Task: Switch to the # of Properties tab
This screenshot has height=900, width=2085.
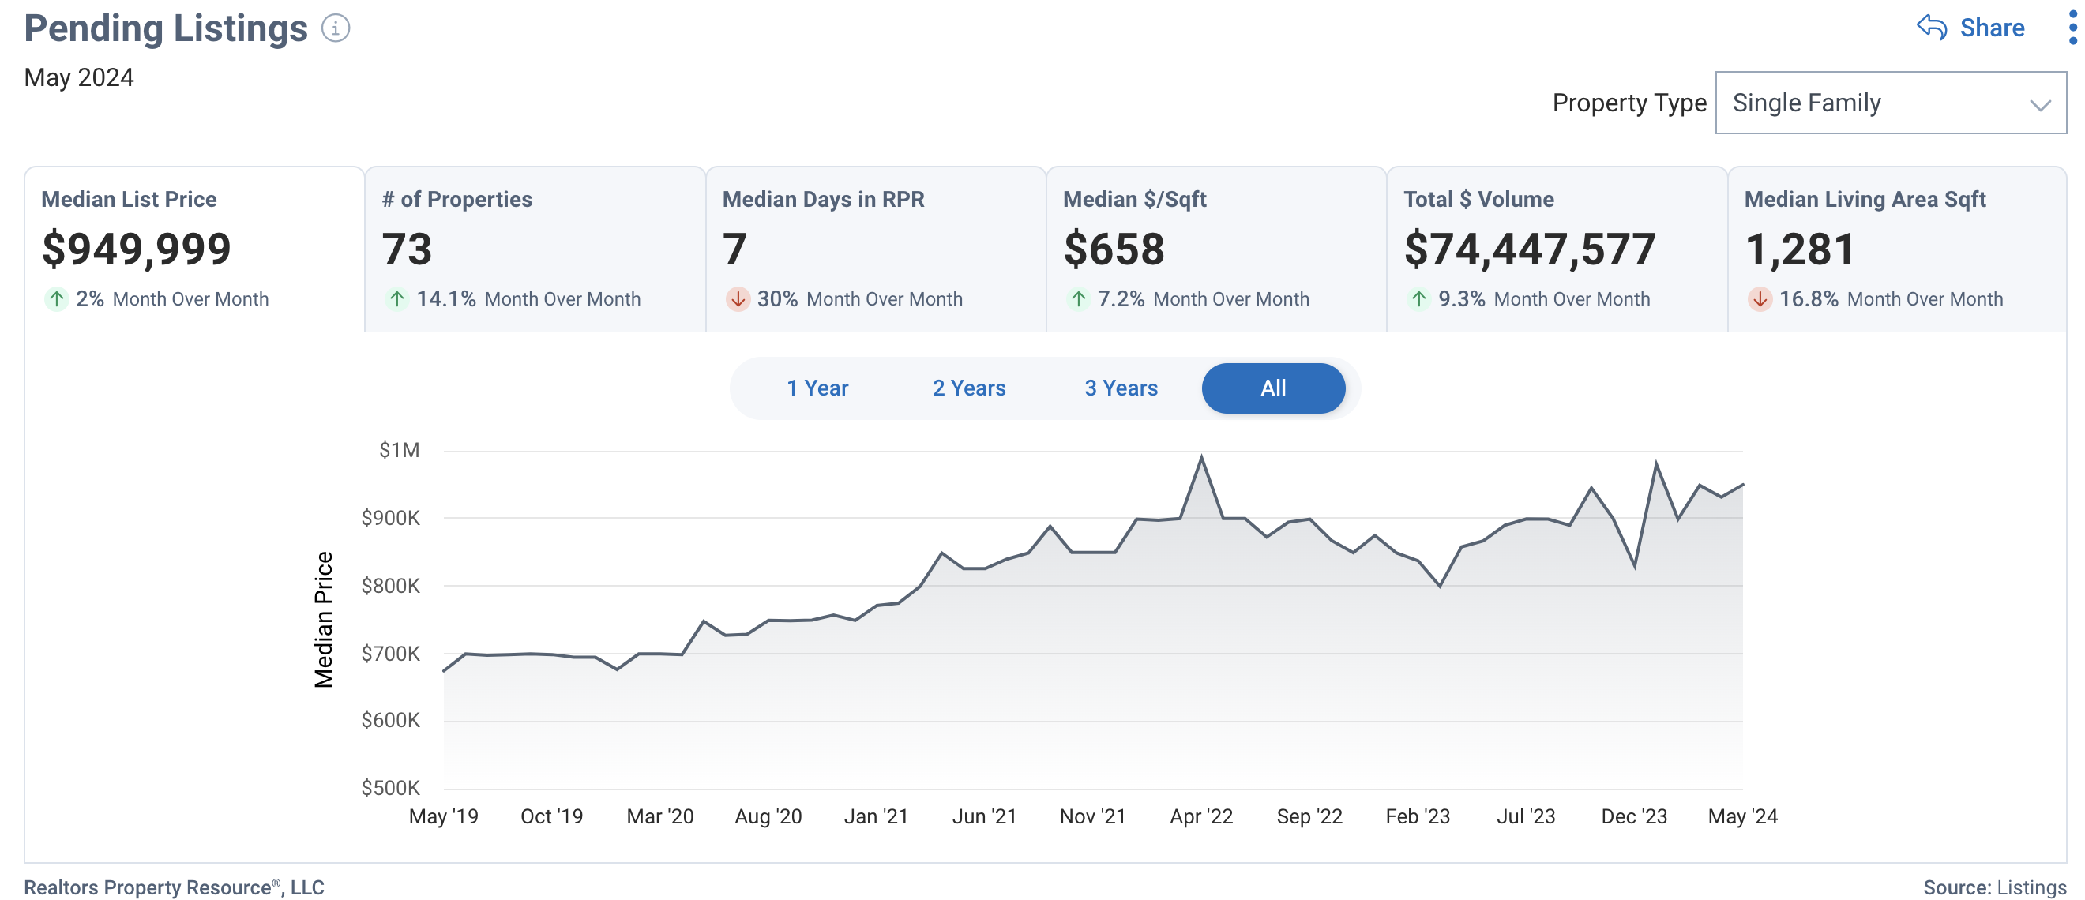Action: coord(534,248)
